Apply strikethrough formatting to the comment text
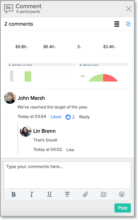Viewport: 138px width, 220px height. [x=67, y=194]
